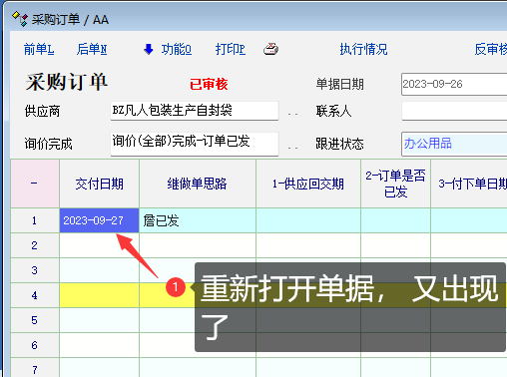Click the 单据日期 date field

click(454, 84)
